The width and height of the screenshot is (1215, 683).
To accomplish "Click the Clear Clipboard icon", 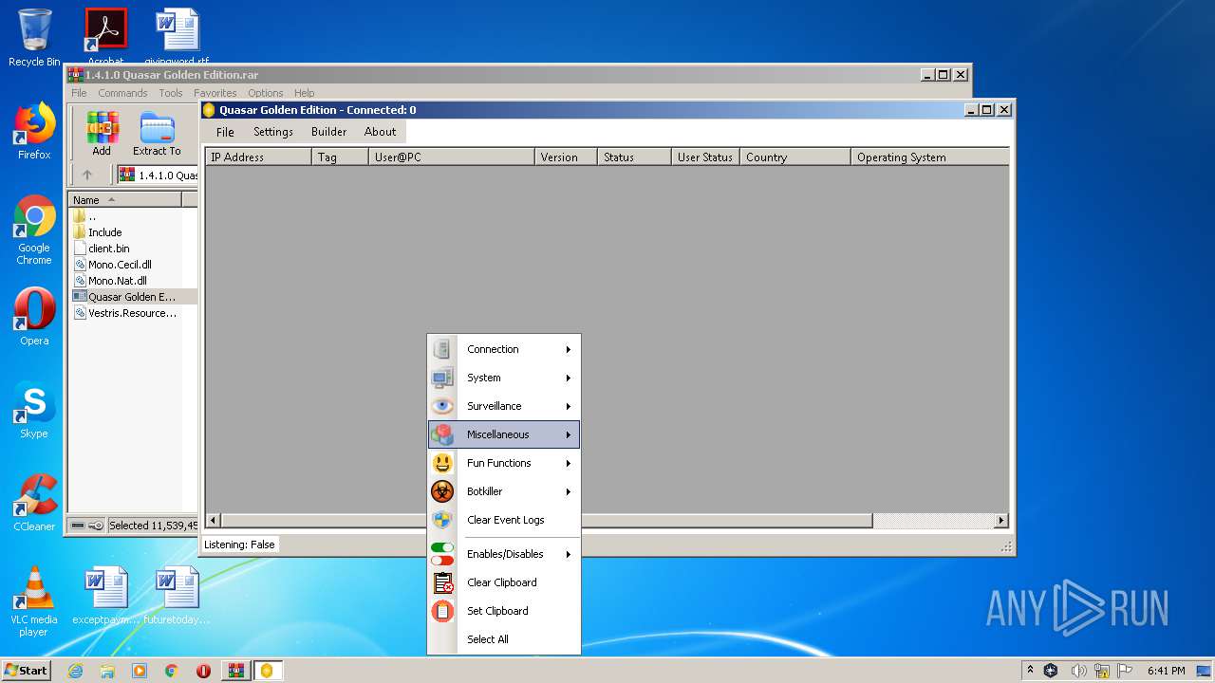I will pos(442,582).
